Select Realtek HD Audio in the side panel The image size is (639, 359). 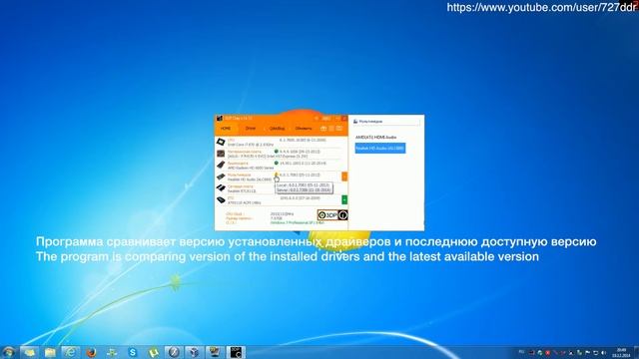point(379,149)
